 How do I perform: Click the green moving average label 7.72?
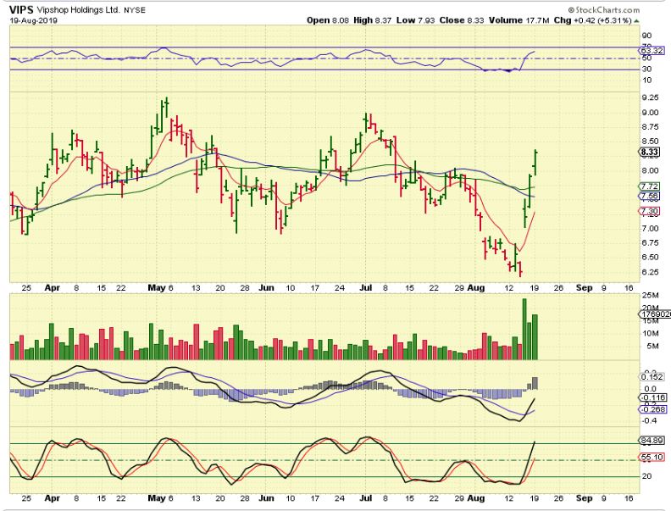[650, 186]
